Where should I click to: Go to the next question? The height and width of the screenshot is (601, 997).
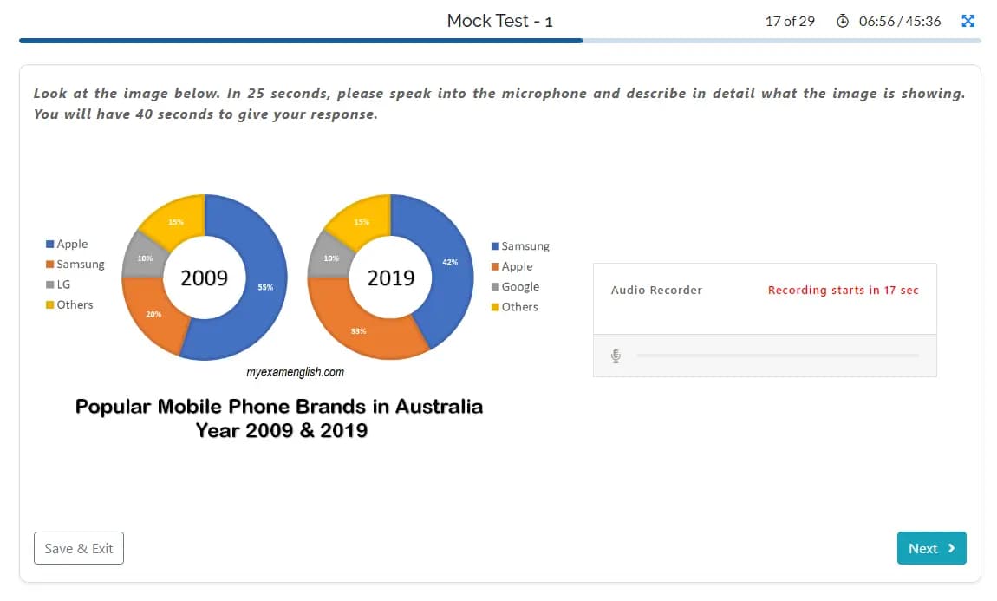[x=931, y=548]
